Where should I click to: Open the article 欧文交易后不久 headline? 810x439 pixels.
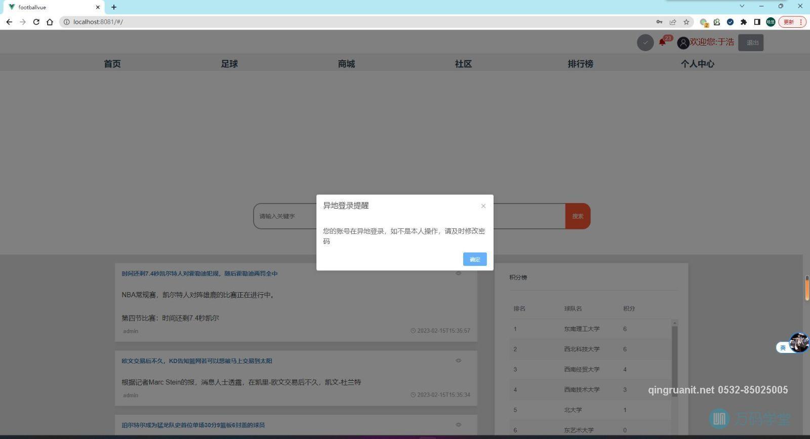197,361
